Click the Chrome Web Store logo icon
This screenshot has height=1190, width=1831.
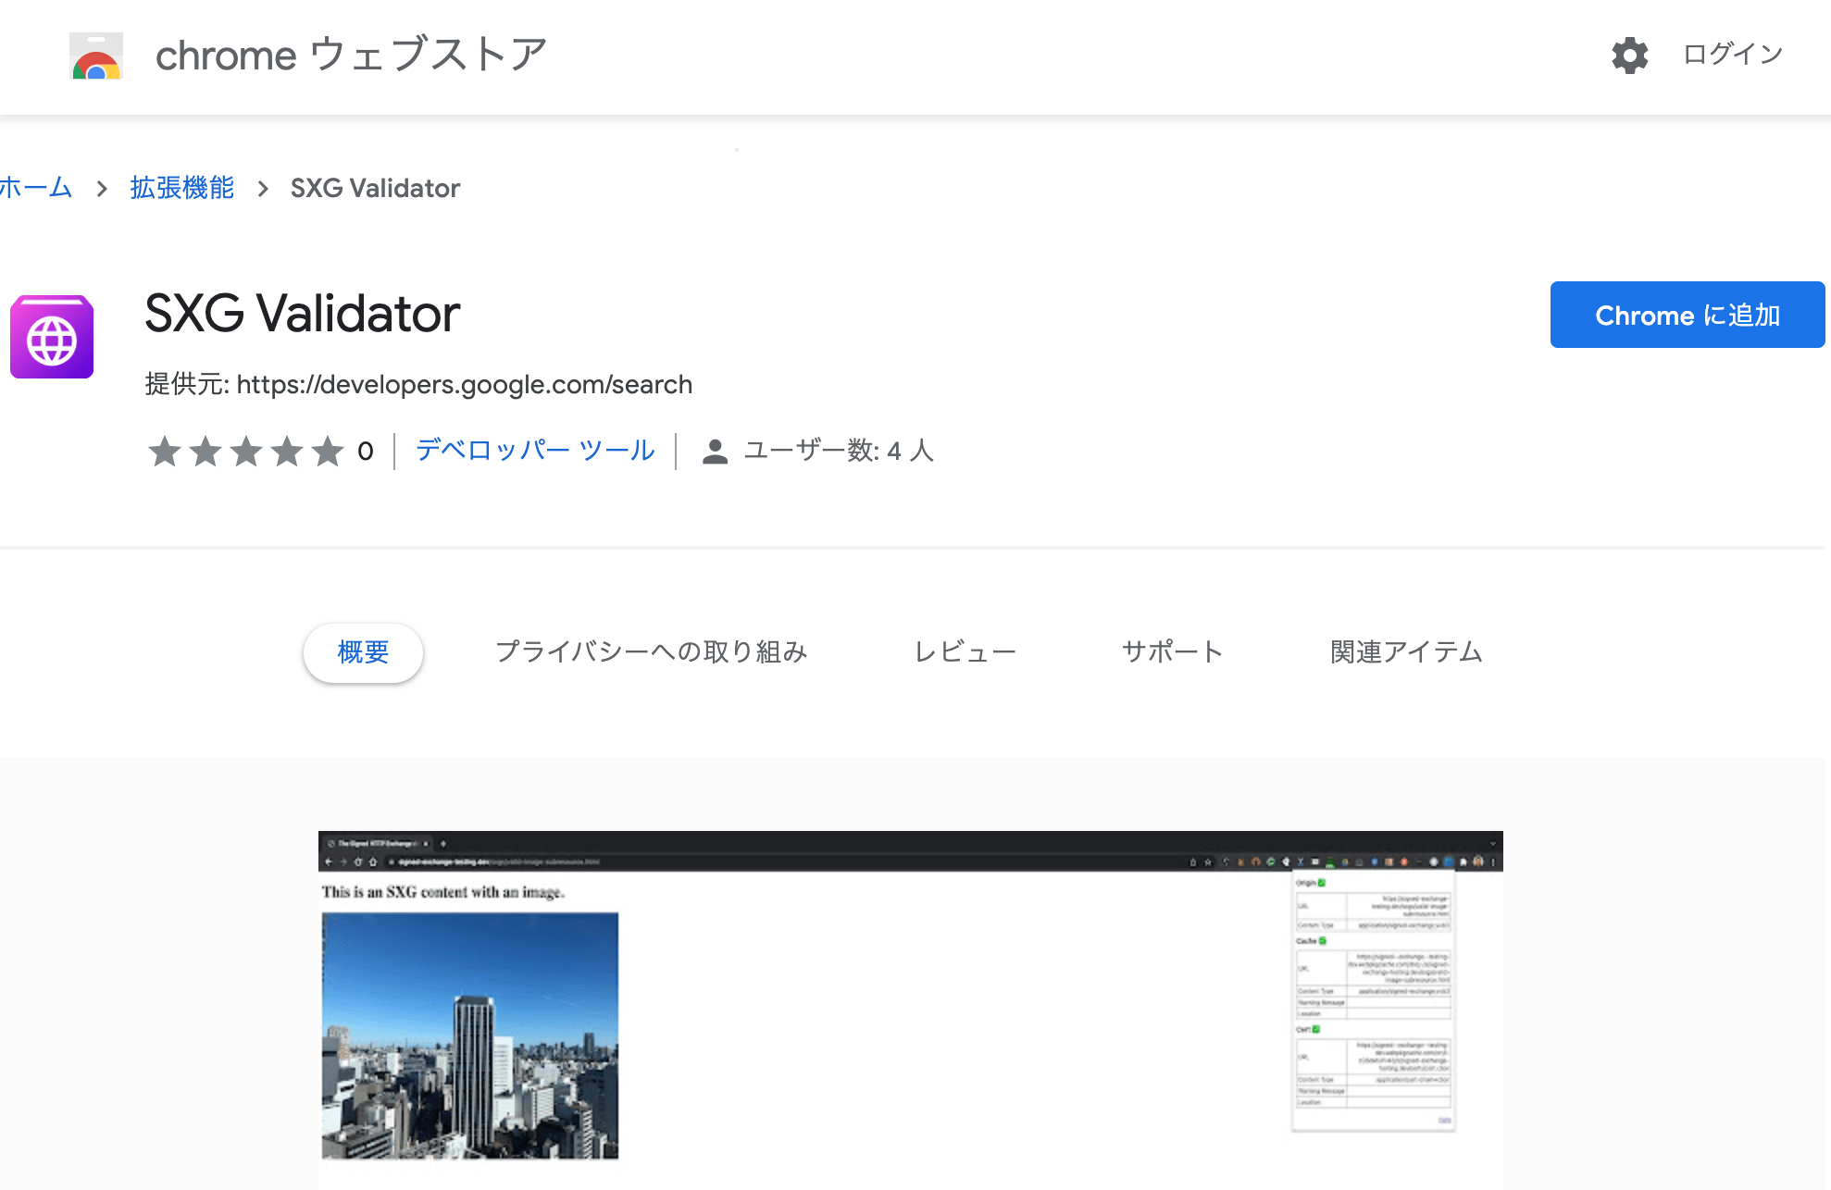point(96,56)
